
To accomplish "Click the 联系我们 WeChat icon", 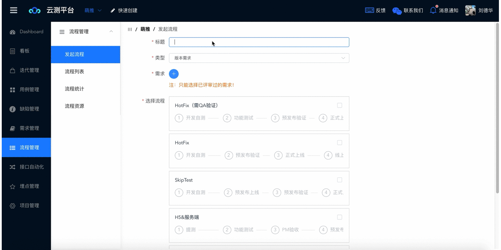I will coord(397,11).
